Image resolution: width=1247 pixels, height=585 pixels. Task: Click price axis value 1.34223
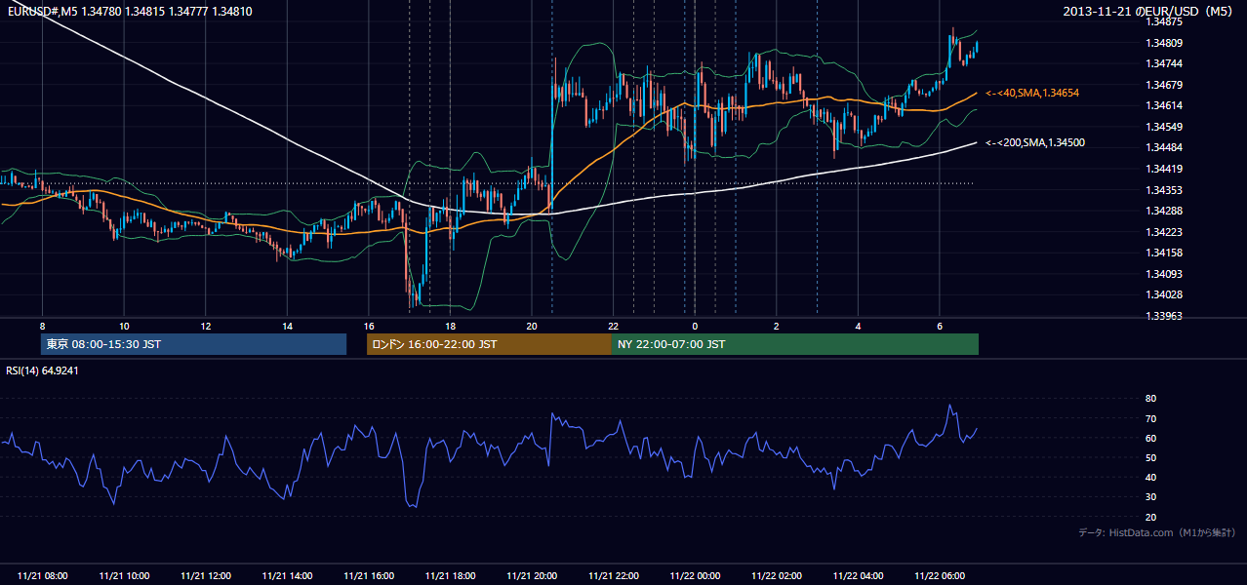[1165, 232]
